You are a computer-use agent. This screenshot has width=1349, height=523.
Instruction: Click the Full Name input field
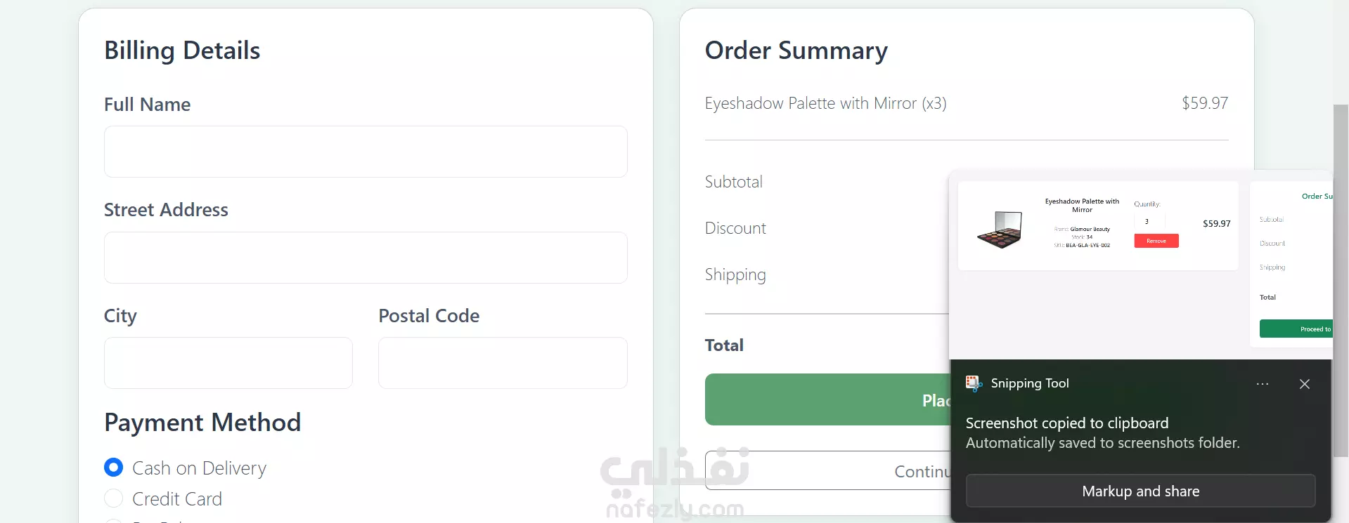[366, 152]
